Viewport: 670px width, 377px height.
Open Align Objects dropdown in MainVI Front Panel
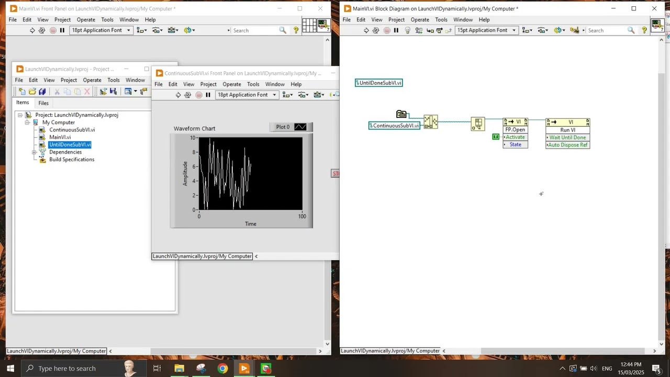[141, 30]
